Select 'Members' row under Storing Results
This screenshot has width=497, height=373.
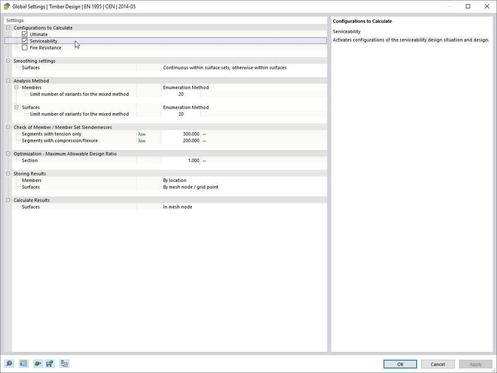point(31,180)
